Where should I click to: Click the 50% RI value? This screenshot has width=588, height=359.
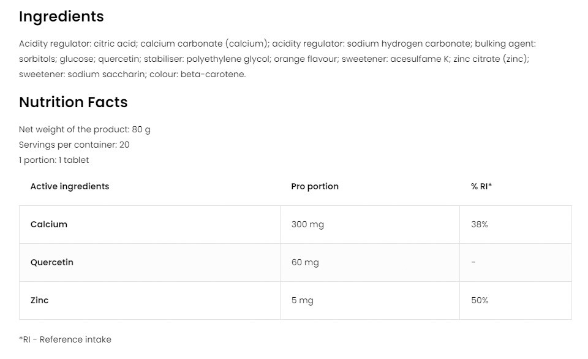click(x=480, y=300)
